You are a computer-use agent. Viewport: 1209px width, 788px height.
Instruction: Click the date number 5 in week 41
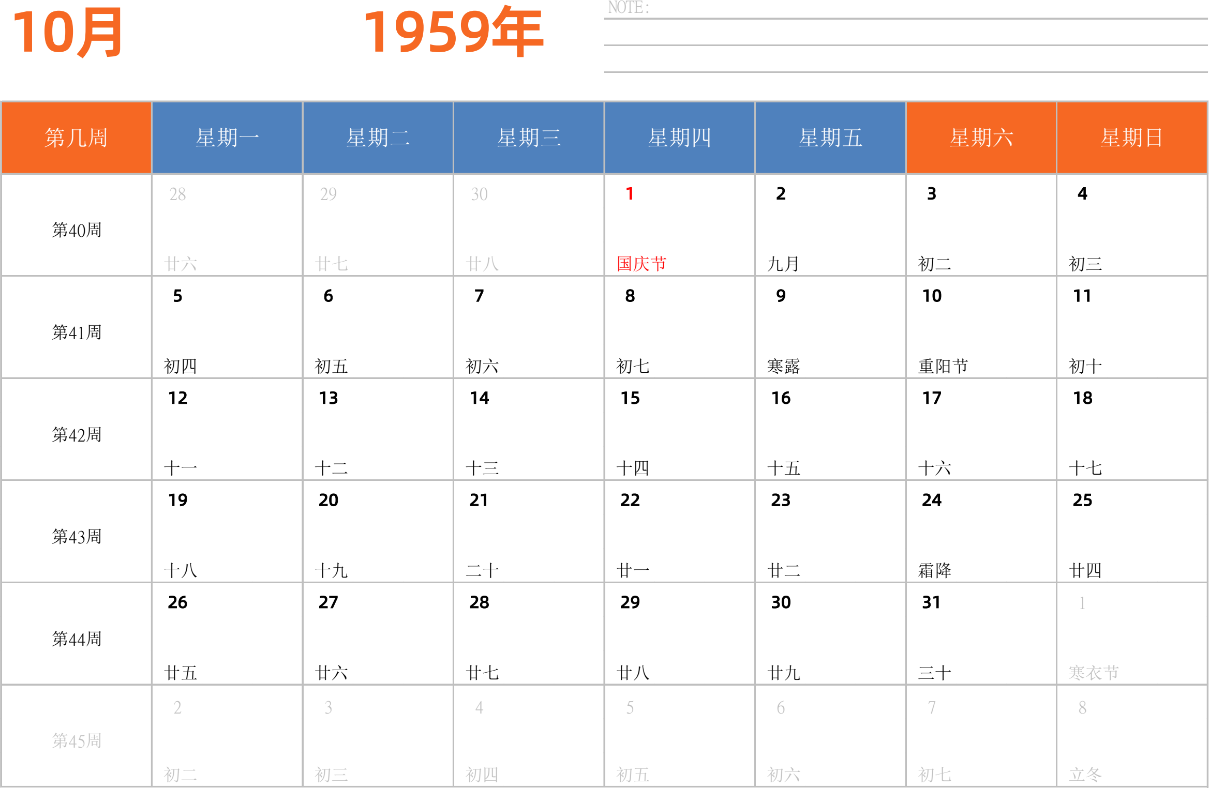[177, 296]
